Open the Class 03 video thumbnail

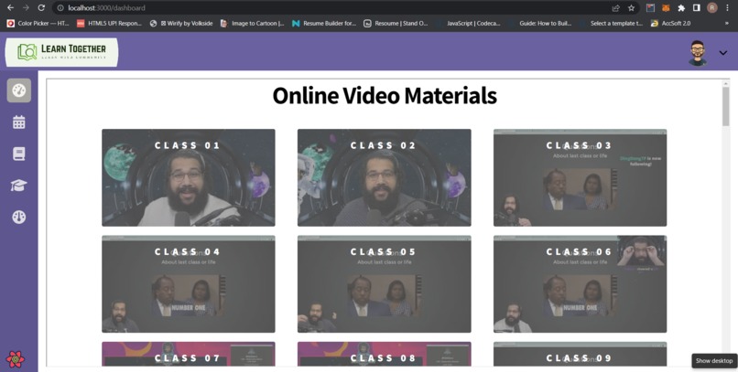click(580, 177)
